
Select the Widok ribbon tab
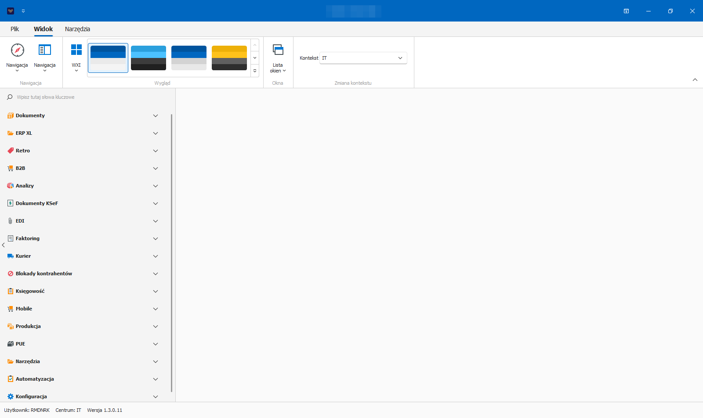pyautogui.click(x=43, y=29)
